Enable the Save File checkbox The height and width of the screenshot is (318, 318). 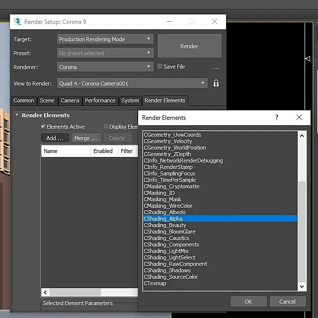[160, 66]
